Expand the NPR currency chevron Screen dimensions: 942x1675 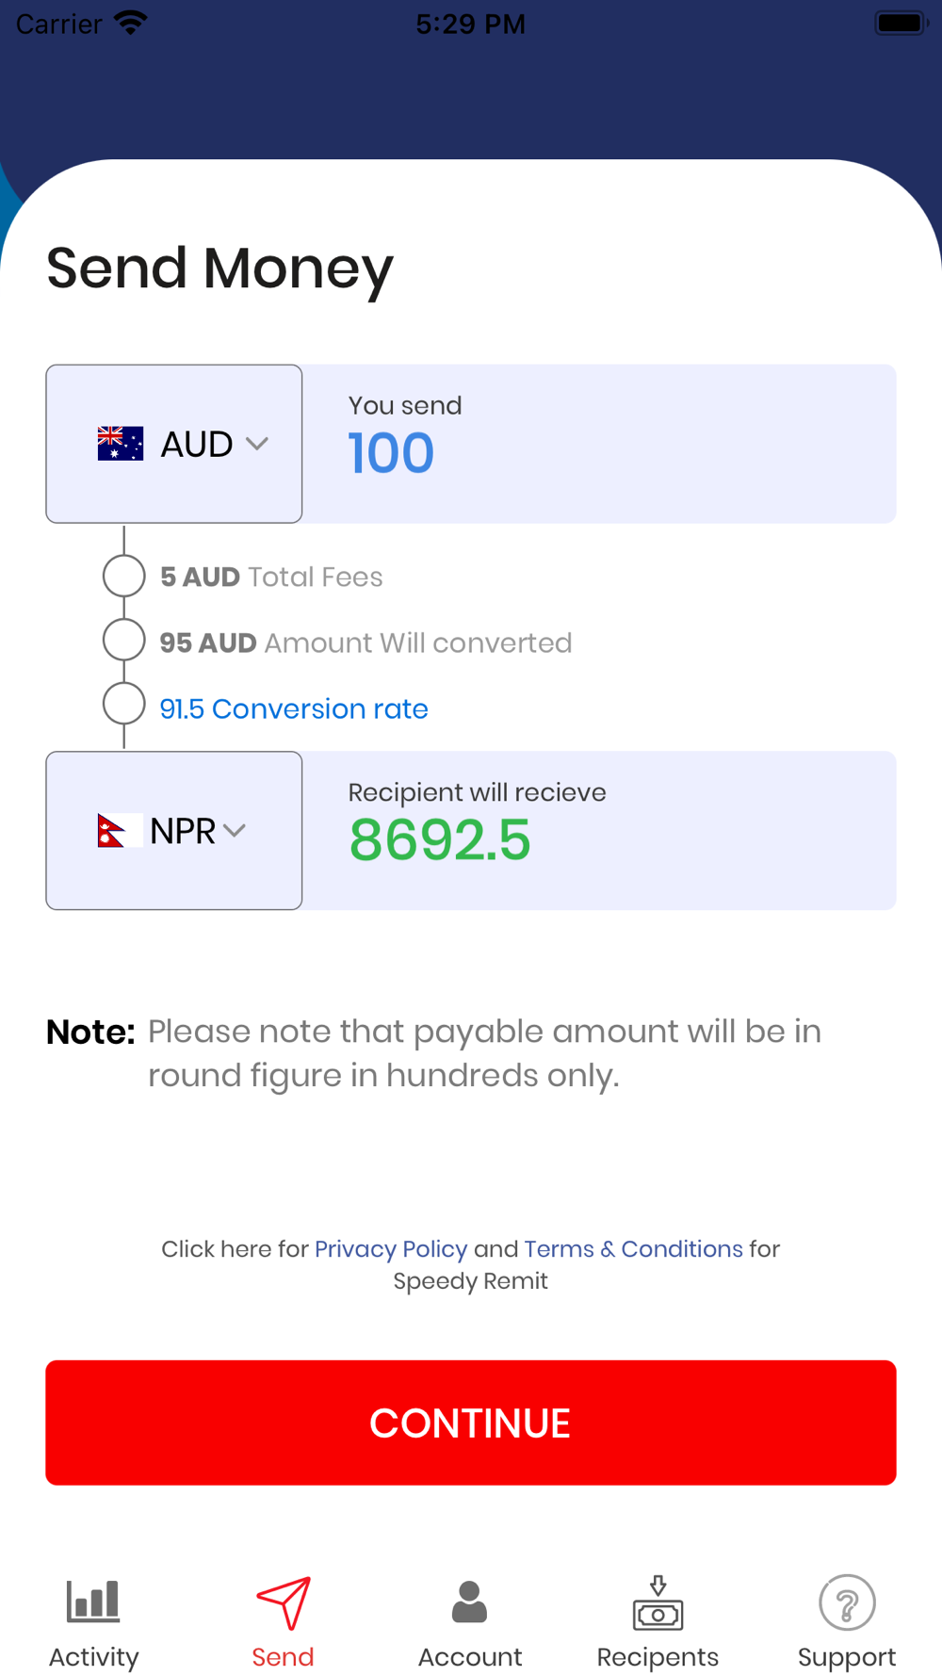point(235,831)
